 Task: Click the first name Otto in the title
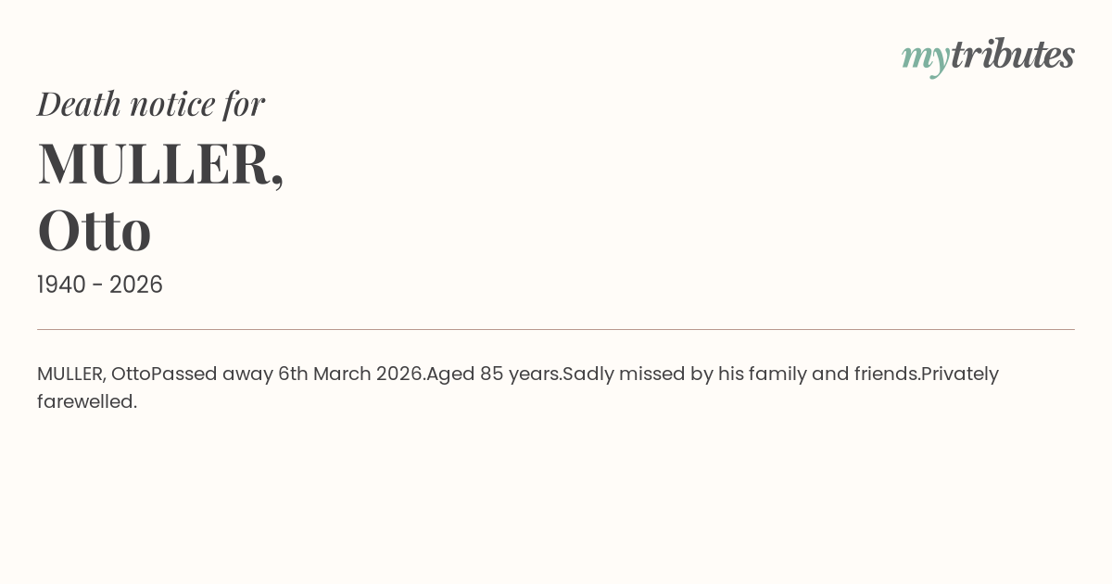click(95, 231)
